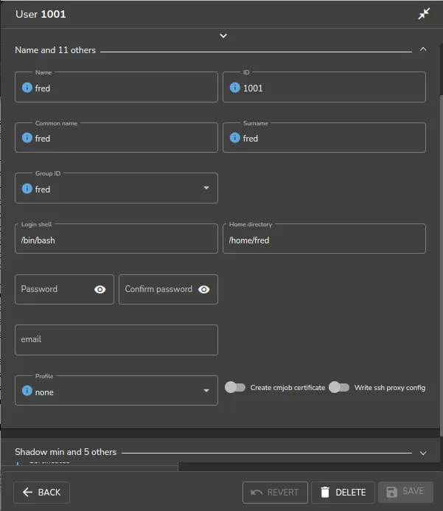Expand Shadow min and 5 others section

(x=423, y=453)
